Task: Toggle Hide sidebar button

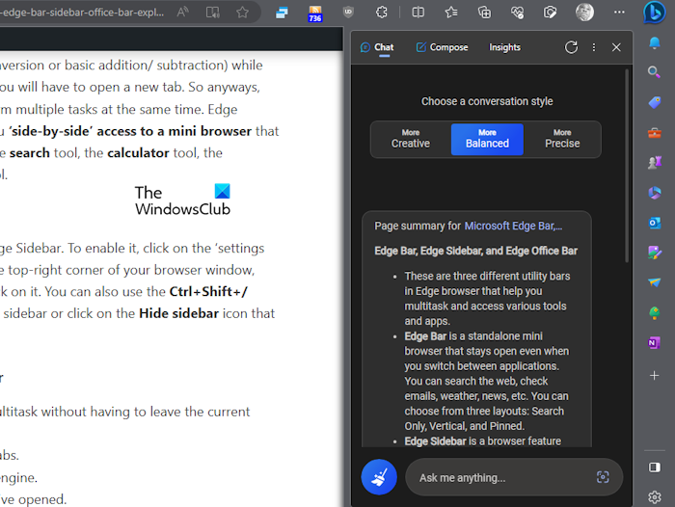Action: click(655, 467)
